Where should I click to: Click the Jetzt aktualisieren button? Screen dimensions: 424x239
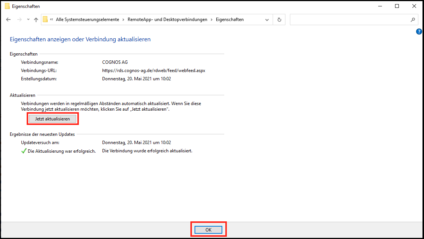[x=53, y=119]
